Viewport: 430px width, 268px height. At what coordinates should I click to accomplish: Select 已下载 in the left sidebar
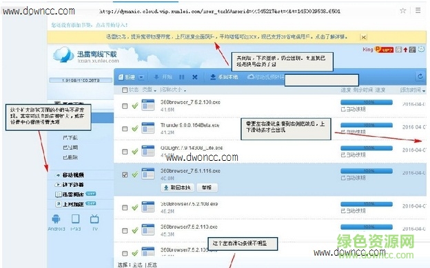(x=70, y=137)
